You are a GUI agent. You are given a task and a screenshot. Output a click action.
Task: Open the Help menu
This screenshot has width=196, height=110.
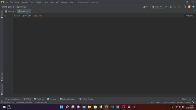tap(71, 2)
